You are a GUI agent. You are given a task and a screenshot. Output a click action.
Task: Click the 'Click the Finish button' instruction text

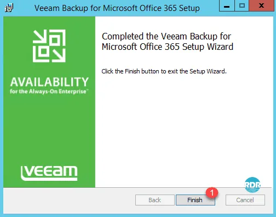(x=164, y=71)
